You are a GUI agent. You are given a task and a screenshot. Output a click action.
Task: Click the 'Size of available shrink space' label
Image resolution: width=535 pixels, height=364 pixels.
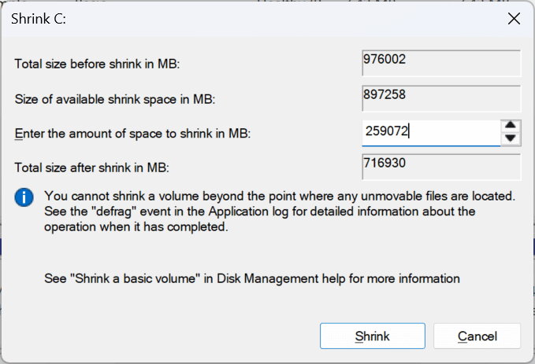pos(115,99)
